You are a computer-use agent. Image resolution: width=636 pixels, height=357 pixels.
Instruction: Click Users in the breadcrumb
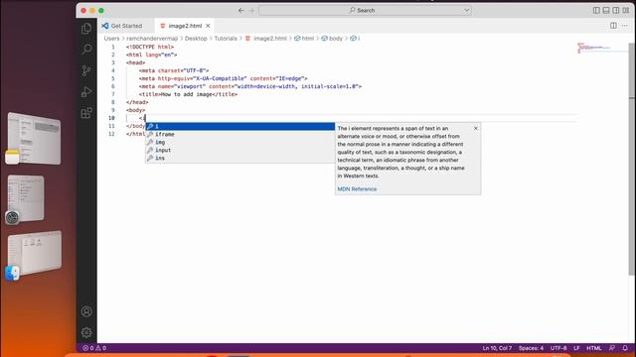111,39
